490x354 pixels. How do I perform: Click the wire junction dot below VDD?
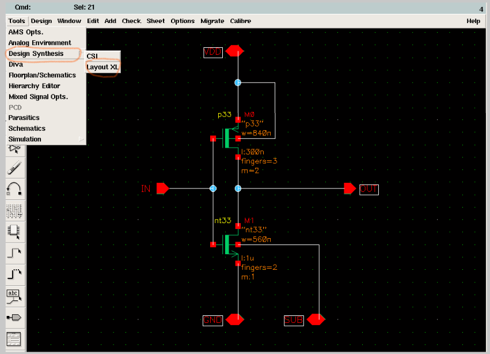click(238, 82)
